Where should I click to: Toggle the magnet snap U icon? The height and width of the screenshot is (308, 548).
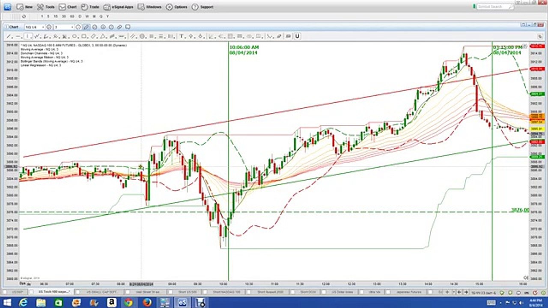297,36
